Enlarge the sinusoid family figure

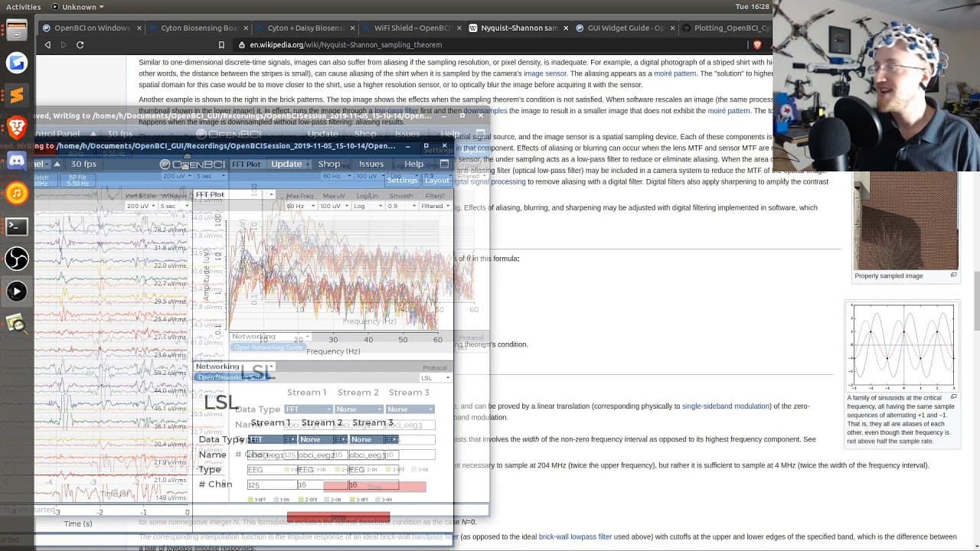(953, 397)
